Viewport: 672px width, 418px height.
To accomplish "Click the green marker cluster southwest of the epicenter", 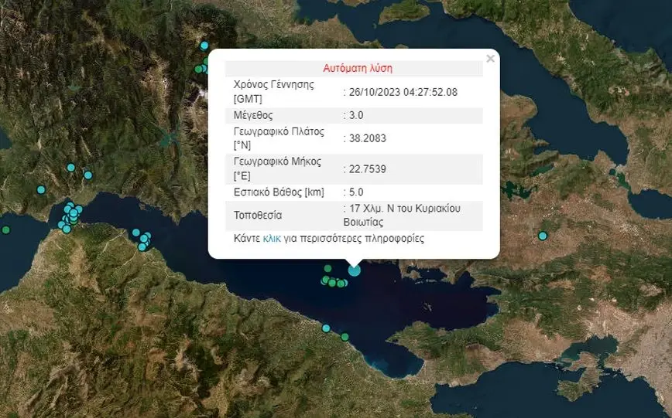I will coord(334,282).
